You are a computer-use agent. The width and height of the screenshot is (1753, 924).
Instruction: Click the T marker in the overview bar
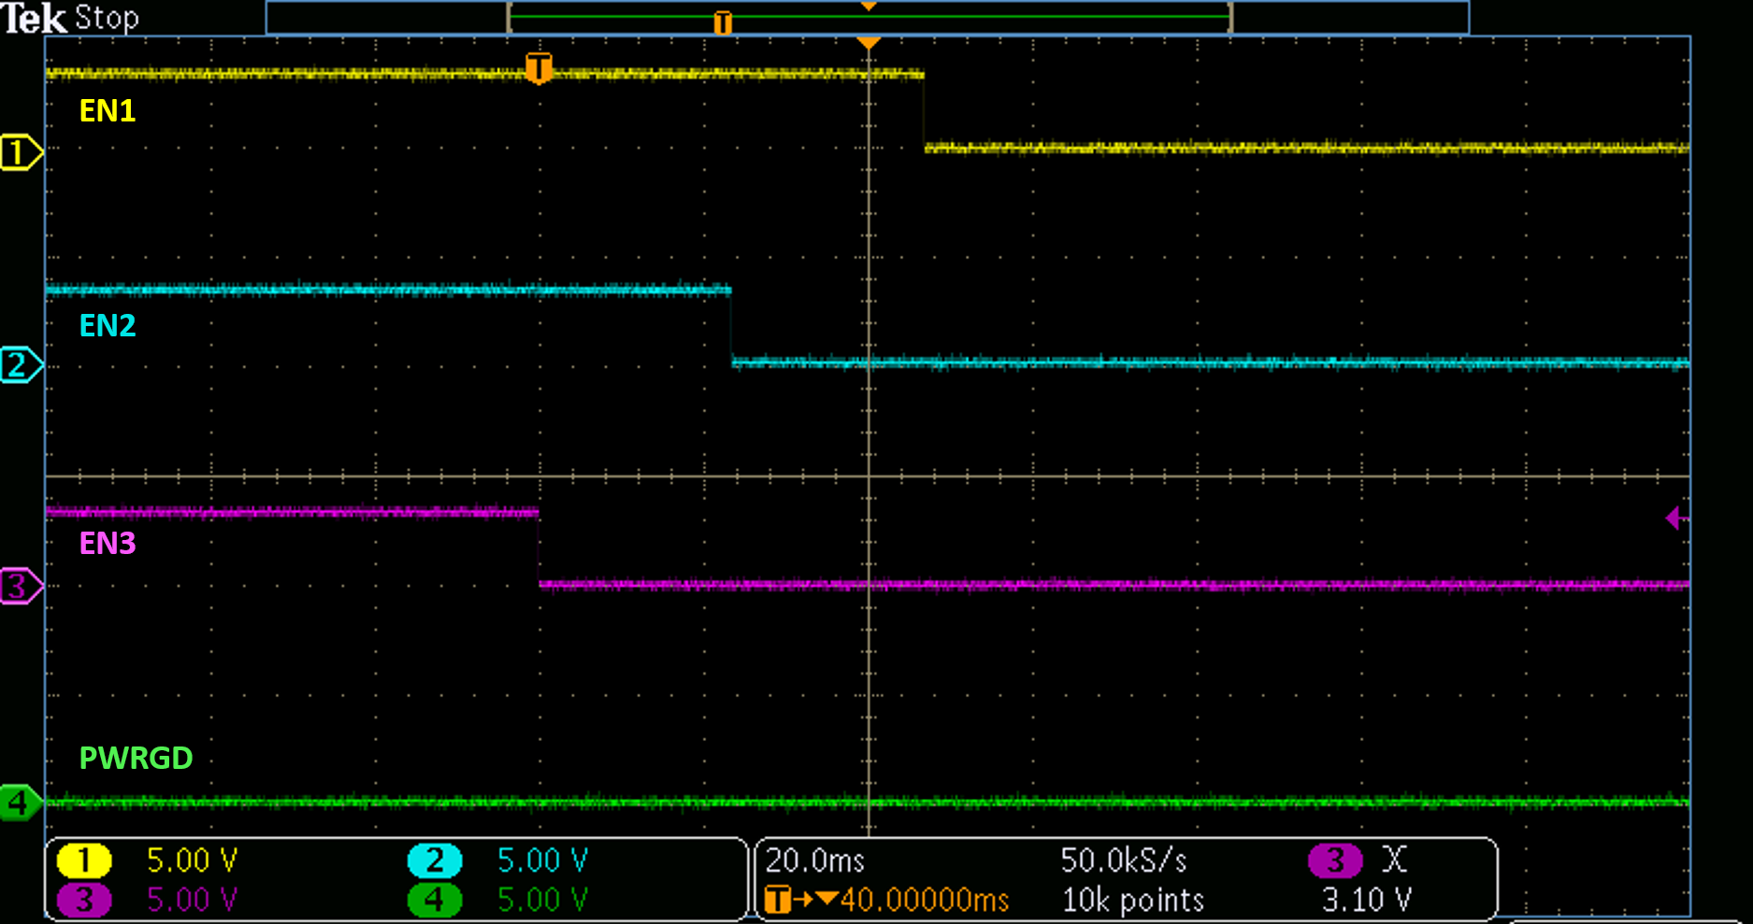coord(722,22)
